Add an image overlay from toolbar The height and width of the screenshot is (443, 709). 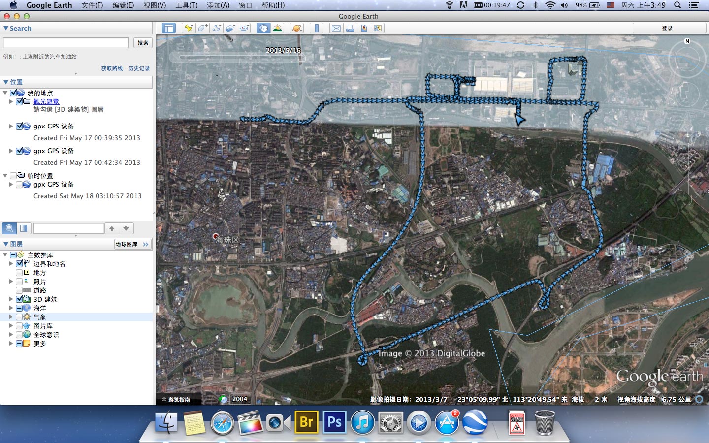(x=230, y=28)
